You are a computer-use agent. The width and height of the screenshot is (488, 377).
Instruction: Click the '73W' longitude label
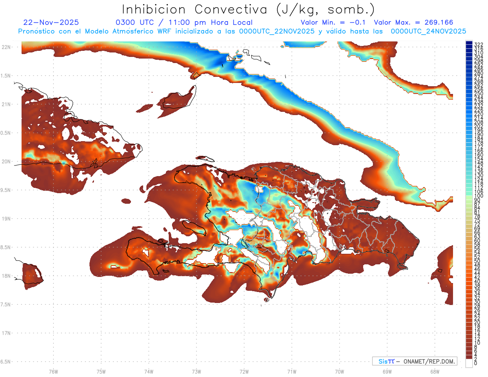[x=196, y=371]
